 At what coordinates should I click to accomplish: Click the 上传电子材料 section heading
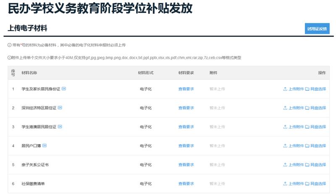27,28
